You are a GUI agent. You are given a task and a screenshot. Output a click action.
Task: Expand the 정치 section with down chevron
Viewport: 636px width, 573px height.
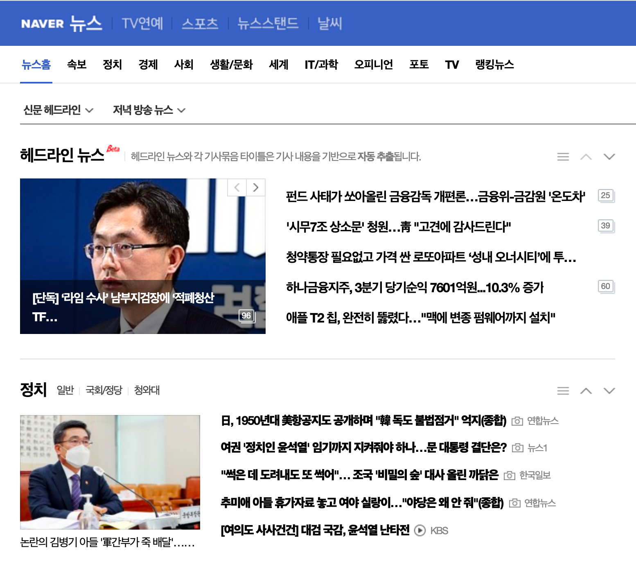pos(609,390)
